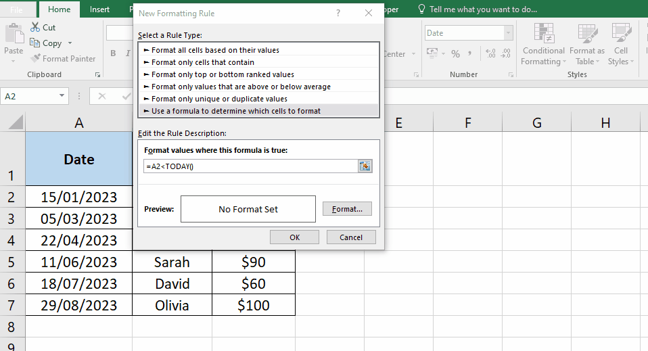Viewport: 648px width, 351px height.
Task: Open Clipboard group dialog launcher
Action: coord(97,75)
